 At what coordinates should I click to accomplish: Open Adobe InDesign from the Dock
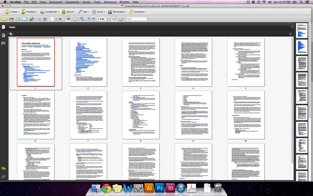(170, 188)
